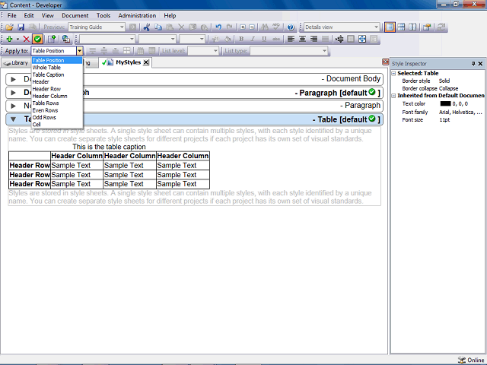Save with the floppy disk icon

pos(21,27)
